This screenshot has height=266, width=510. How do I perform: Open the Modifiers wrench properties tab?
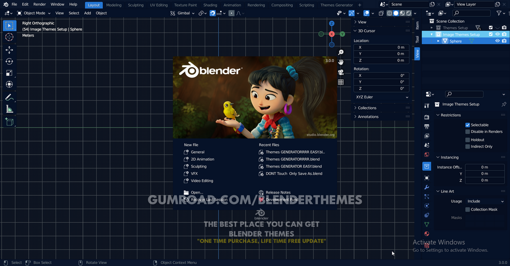coord(427,187)
